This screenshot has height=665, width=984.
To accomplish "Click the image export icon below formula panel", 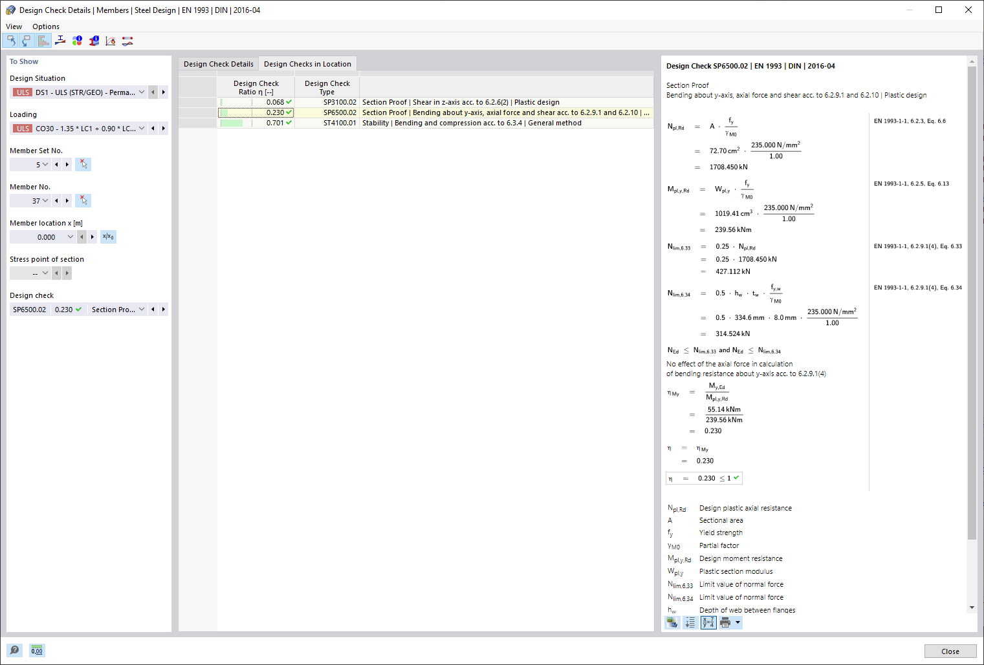I will (x=673, y=622).
